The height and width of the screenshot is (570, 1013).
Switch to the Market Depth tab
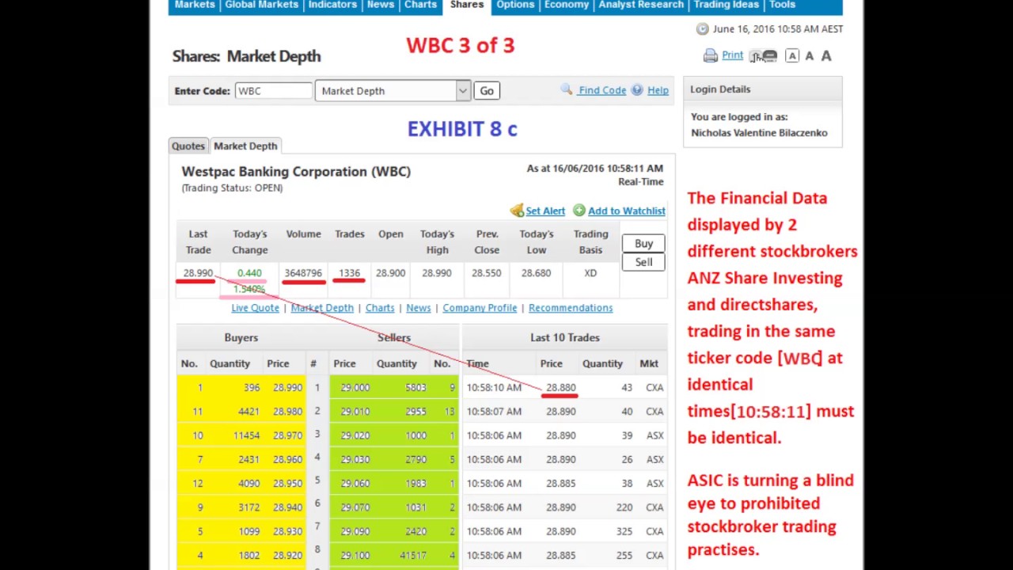(245, 146)
